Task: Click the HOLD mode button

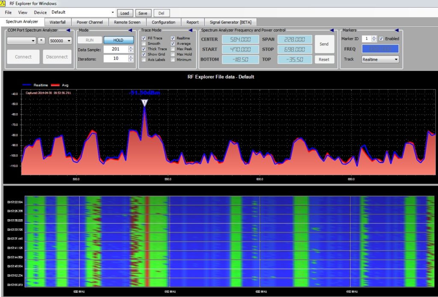Action: pos(118,40)
